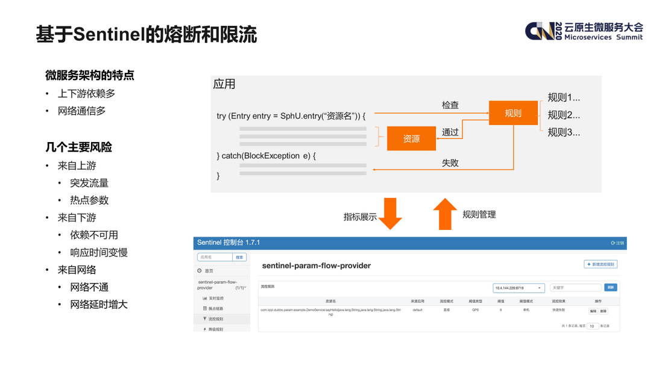Click the 'default' source app cell
The height and width of the screenshot is (372, 662).
418,310
